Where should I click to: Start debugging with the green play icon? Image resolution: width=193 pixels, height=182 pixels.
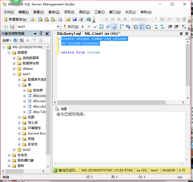tap(83, 26)
